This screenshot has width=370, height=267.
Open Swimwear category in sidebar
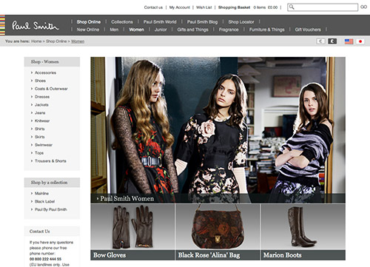point(44,145)
